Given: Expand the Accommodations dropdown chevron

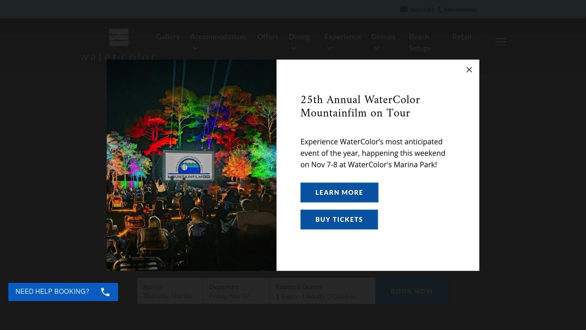Looking at the screenshot, I should tap(195, 48).
